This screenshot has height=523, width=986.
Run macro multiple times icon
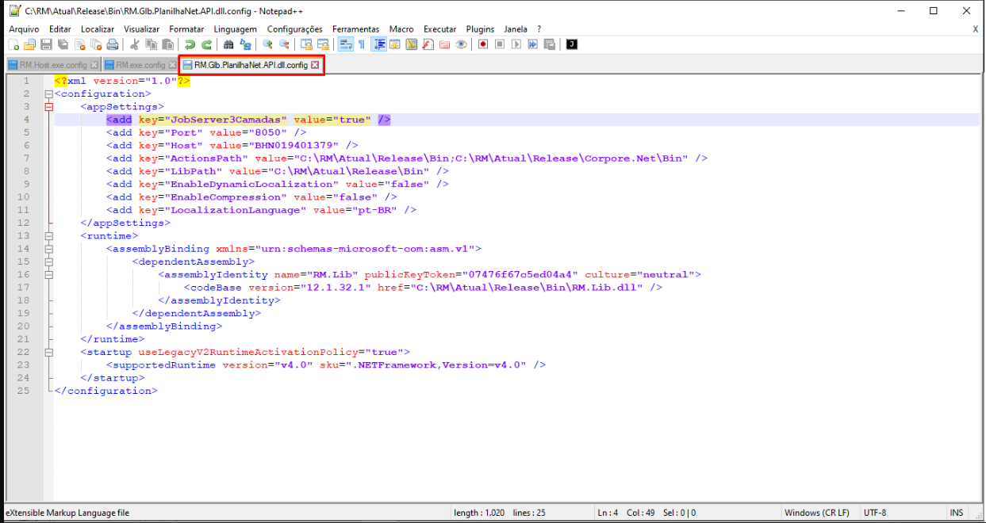(x=532, y=44)
